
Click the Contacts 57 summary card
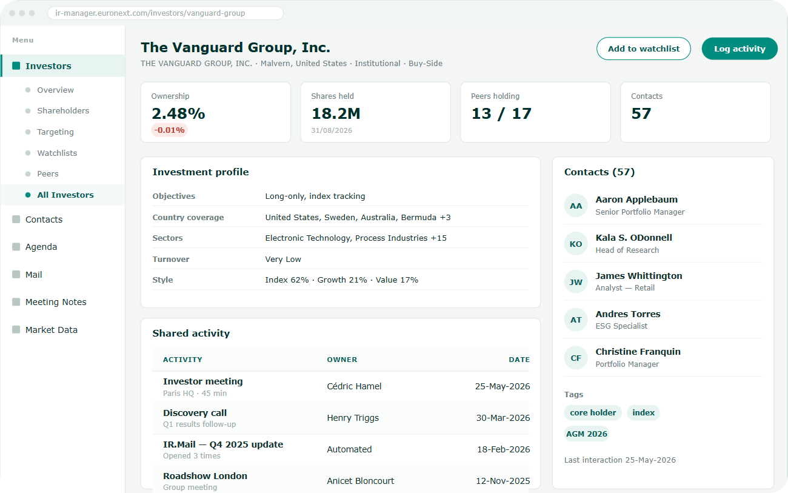click(x=696, y=112)
